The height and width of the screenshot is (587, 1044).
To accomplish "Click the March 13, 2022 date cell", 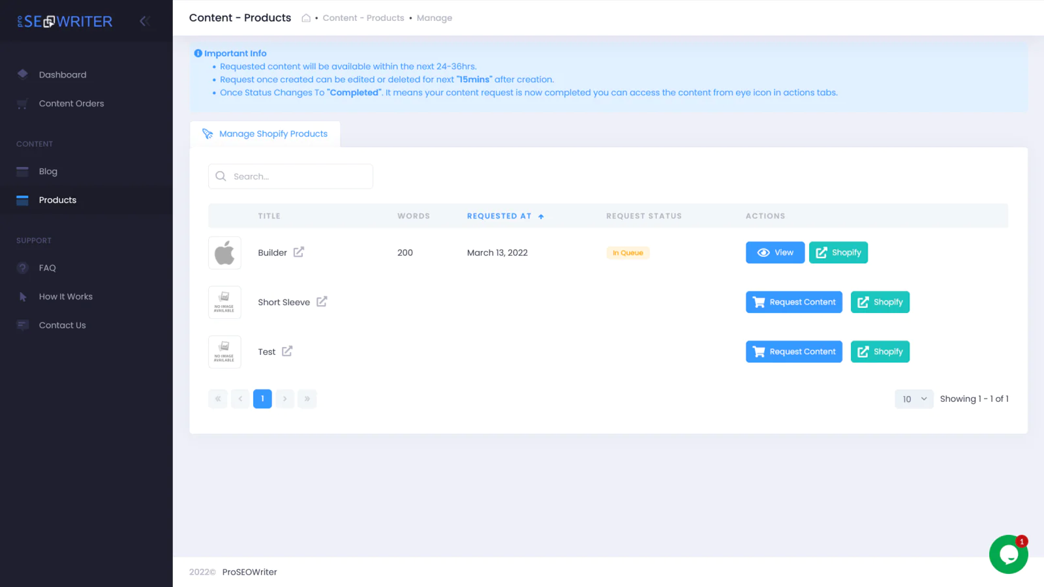I will coord(497,252).
